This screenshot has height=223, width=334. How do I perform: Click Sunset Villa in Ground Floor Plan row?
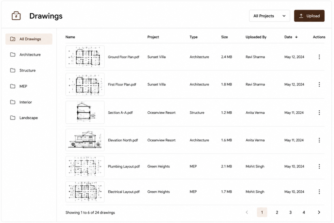tap(157, 57)
